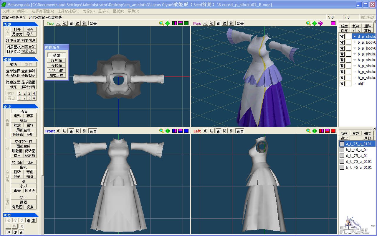
Task: Collapse the d_p_sihuku object tree arrow
Action: (355, 37)
